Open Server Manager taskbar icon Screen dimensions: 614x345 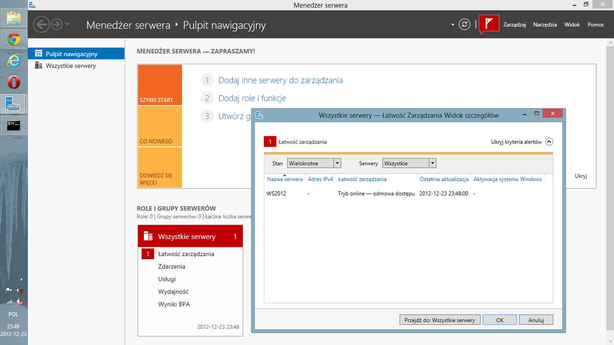[x=14, y=103]
